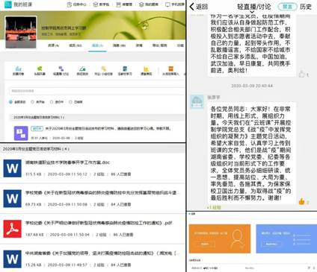Select the first (selected) activity filter radio

point(10,102)
